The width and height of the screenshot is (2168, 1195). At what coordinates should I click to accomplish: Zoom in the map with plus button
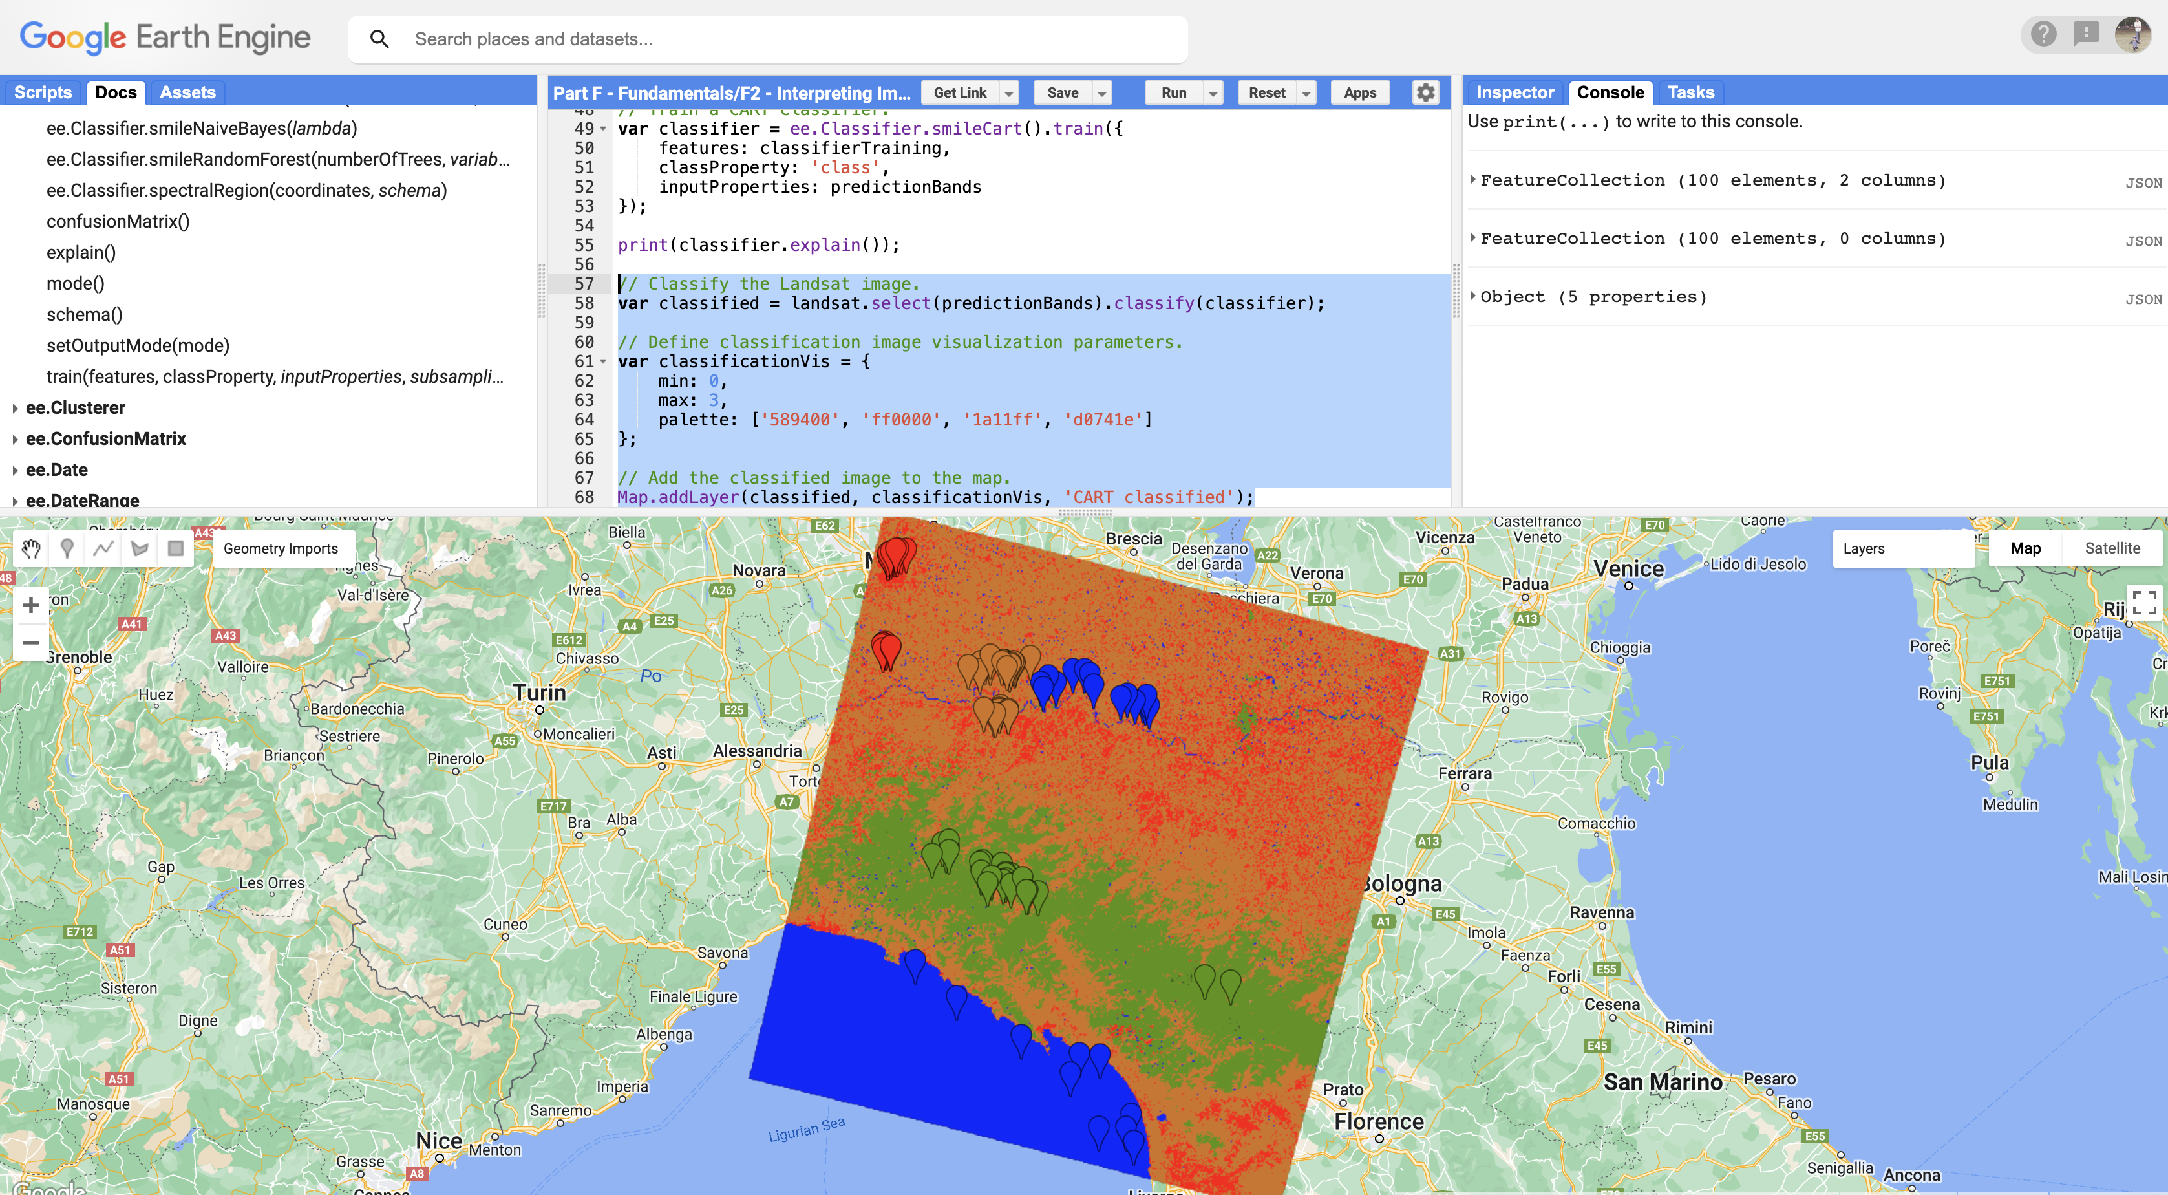point(31,605)
